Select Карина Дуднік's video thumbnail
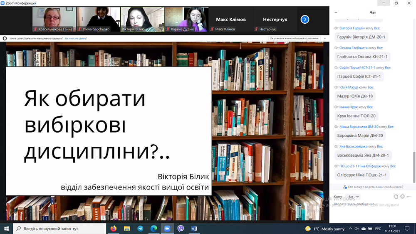This screenshot has width=416, height=234. (x=186, y=19)
